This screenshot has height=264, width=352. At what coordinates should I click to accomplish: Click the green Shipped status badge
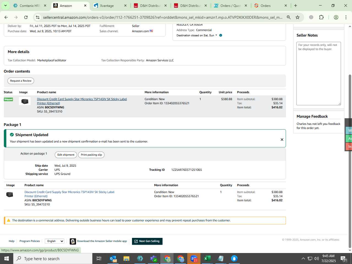click(x=8, y=99)
